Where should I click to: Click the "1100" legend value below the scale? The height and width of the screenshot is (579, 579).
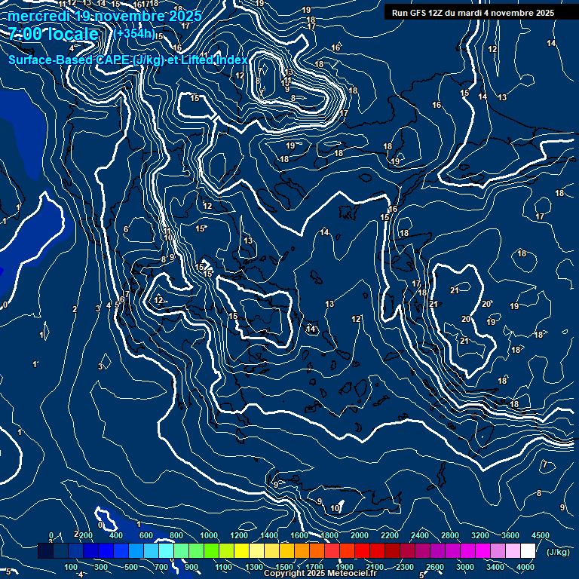[224, 567]
